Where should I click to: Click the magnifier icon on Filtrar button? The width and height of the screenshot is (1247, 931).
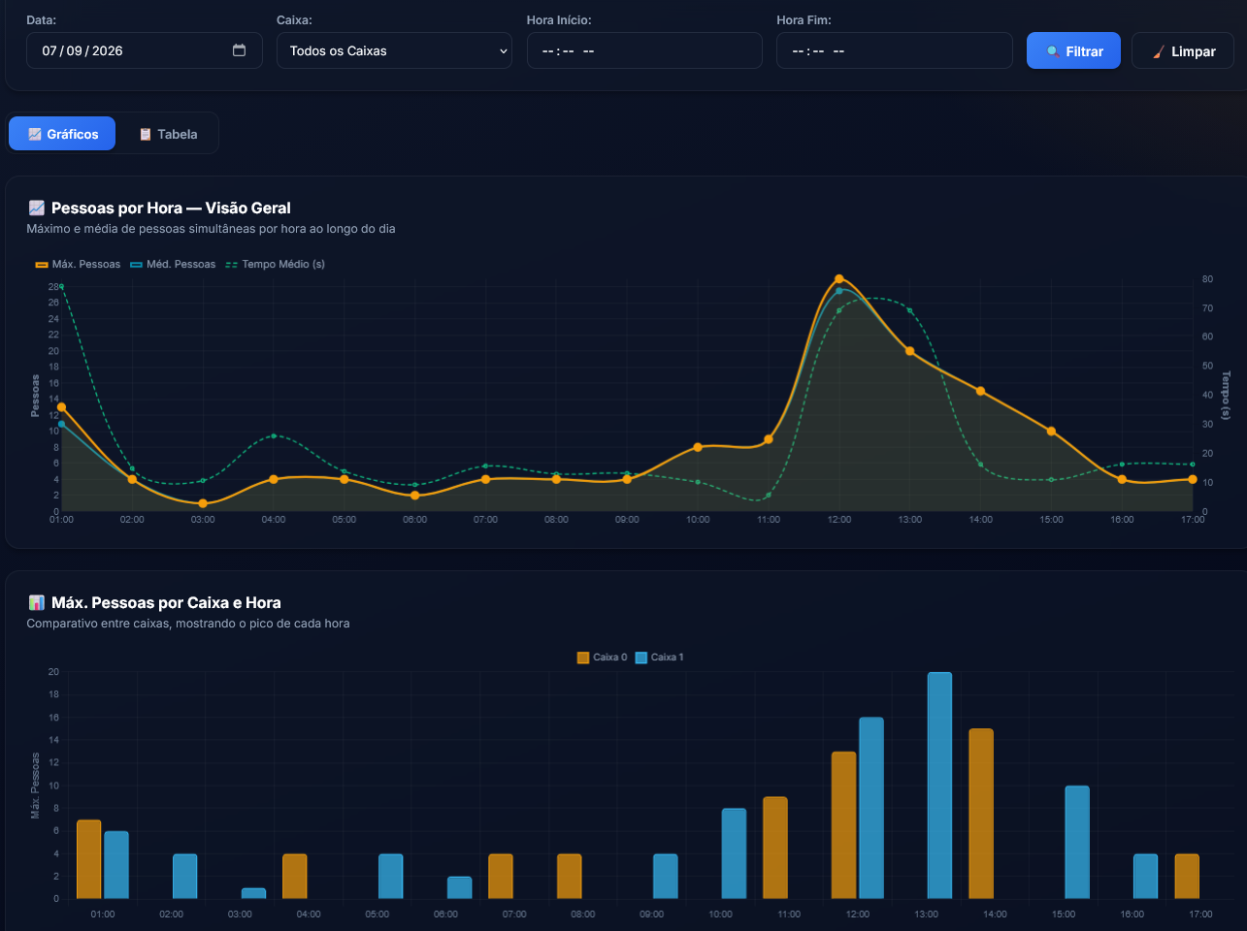(1052, 51)
